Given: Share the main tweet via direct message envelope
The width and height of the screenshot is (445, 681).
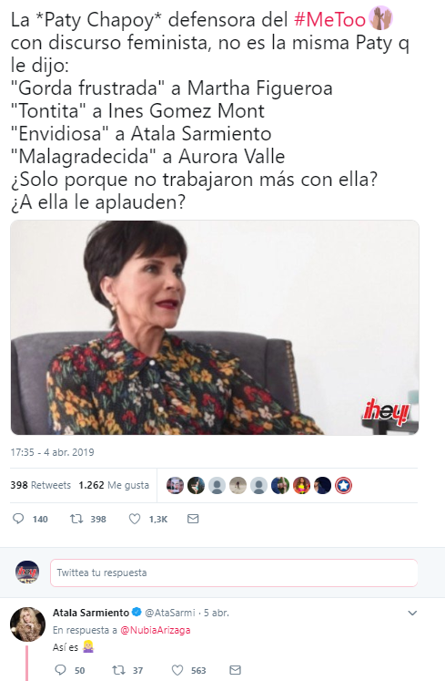Looking at the screenshot, I should tap(193, 519).
